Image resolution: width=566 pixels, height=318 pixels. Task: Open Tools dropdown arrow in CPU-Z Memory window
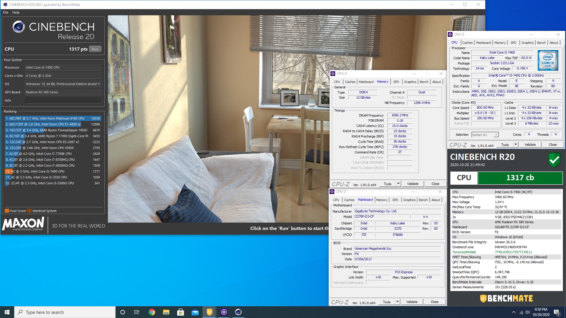click(x=398, y=184)
